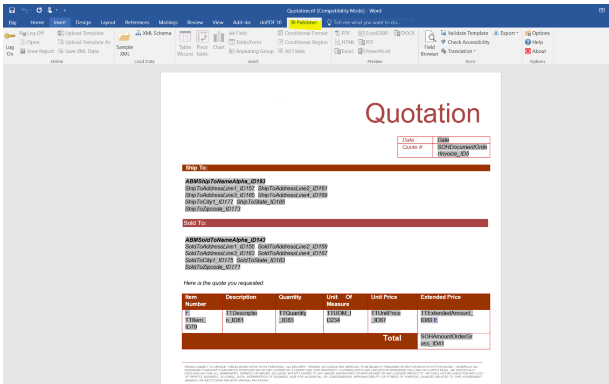609x384 pixels.
Task: Switch to the doPDF 10 tab
Action: tap(271, 23)
